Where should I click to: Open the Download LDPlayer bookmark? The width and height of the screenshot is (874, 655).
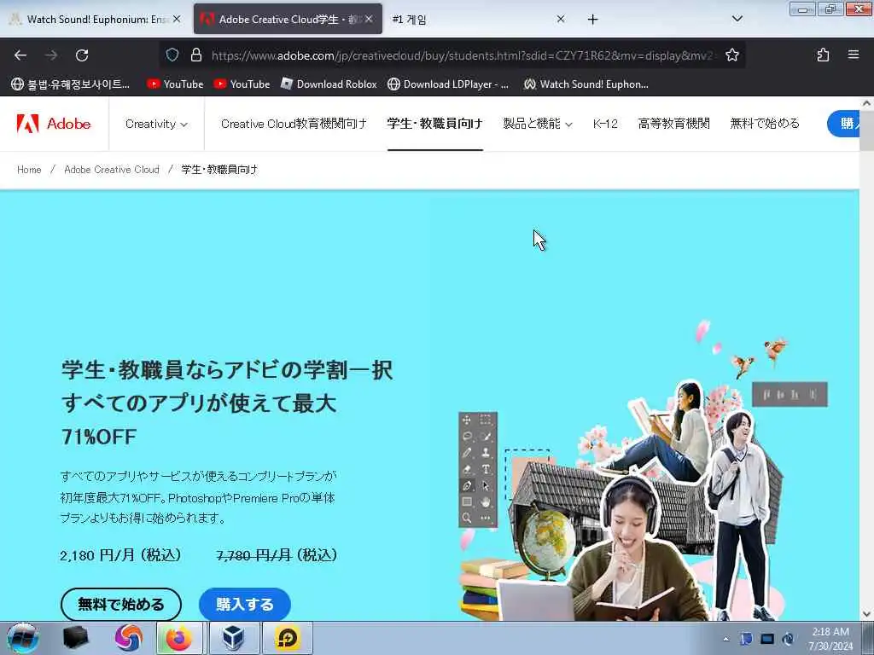(x=448, y=84)
